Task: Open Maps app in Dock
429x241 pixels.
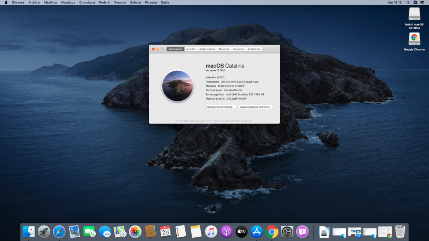Action: [x=120, y=232]
